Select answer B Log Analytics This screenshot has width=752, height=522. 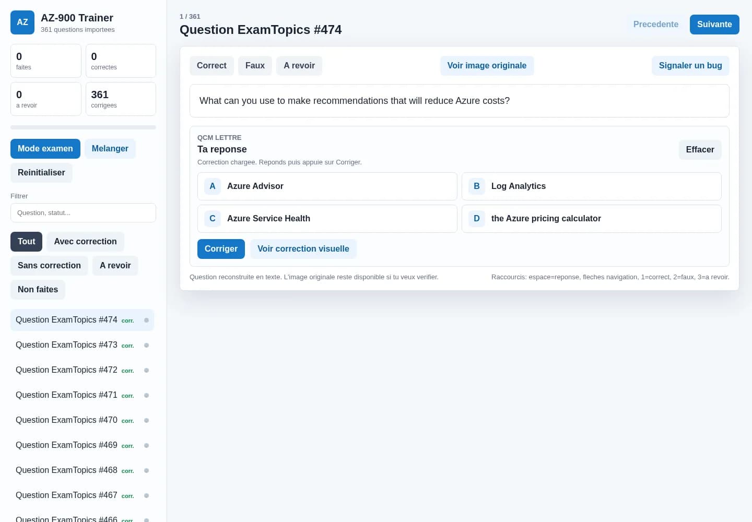[x=592, y=186]
